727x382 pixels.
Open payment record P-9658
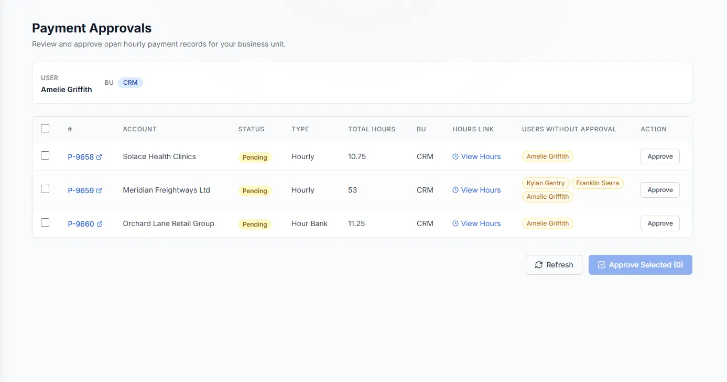click(x=81, y=157)
